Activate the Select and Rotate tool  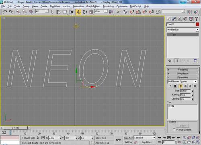coord(85,12)
